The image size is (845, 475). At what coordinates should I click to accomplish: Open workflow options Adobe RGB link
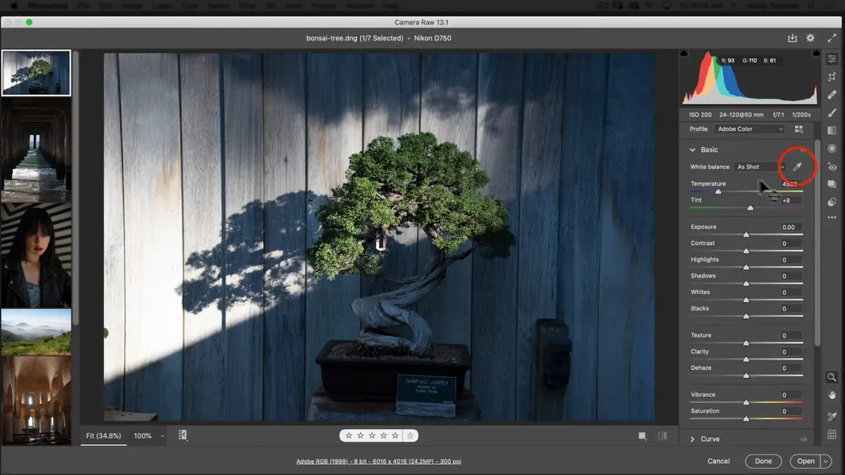tap(379, 462)
